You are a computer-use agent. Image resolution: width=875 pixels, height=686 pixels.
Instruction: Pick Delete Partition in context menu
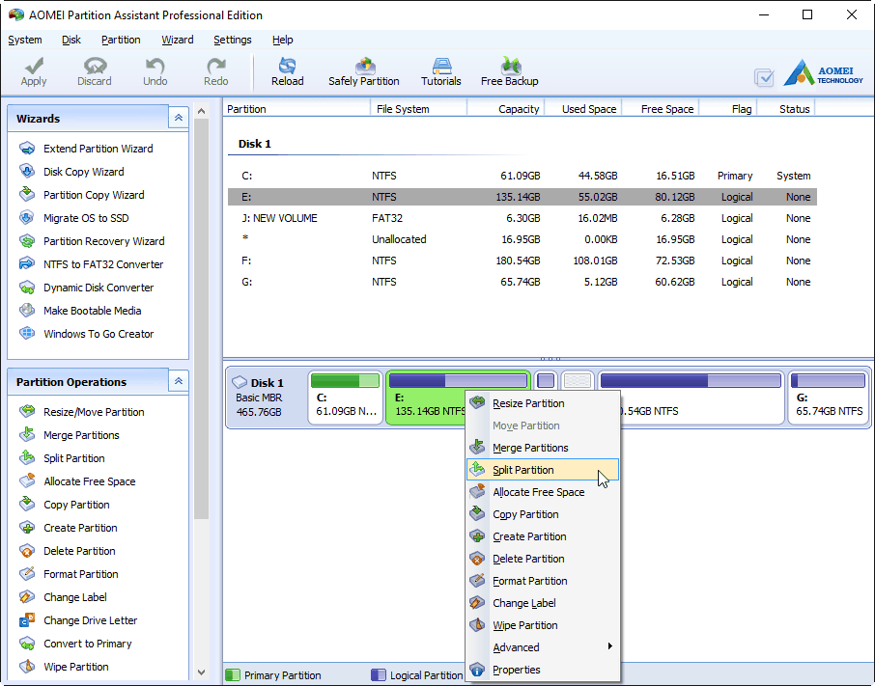[x=543, y=559]
